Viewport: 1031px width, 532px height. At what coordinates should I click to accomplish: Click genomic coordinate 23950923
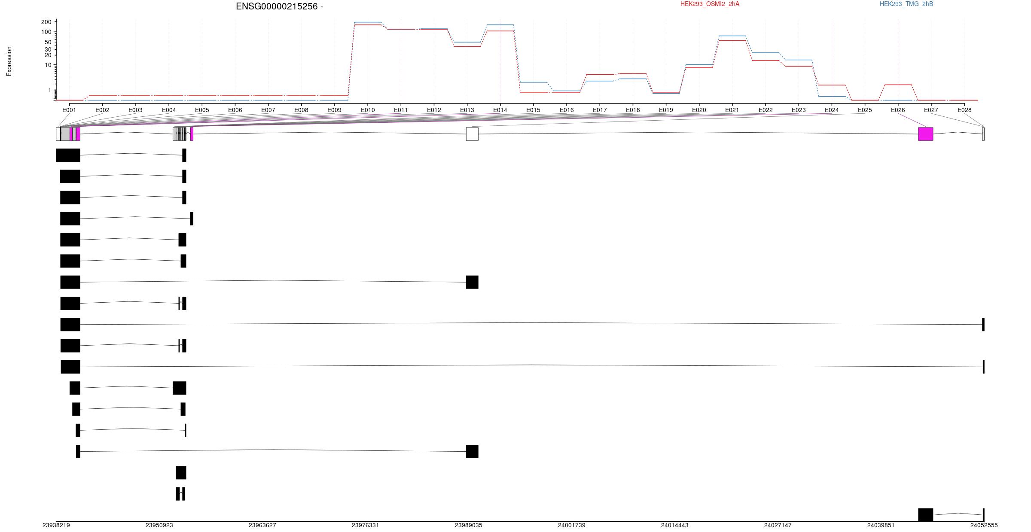[x=159, y=525]
